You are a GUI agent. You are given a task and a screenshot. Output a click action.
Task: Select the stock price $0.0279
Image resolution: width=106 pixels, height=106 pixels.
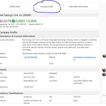6,21
